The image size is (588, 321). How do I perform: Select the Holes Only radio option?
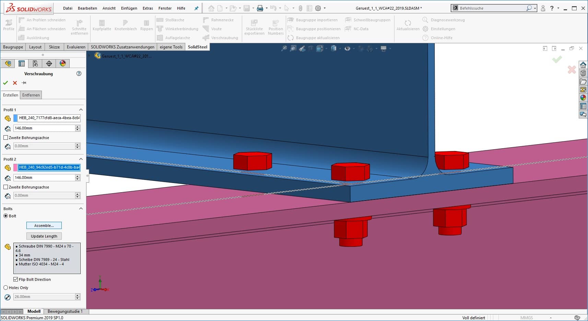click(5, 288)
